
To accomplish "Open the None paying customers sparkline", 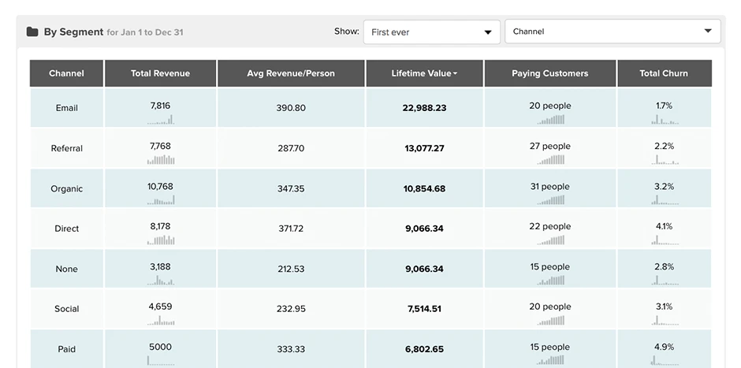I will (x=550, y=280).
